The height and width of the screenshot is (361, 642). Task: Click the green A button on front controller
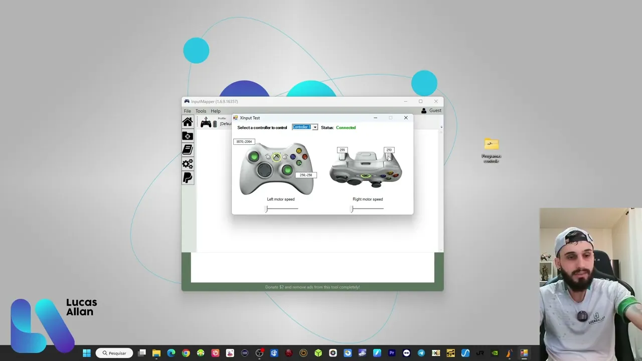[299, 162]
